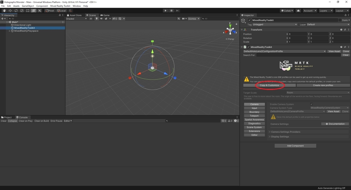Open custom editor tools wrench icon
Image resolution: width=351 pixels, height=190 pixels.
coord(40,11)
